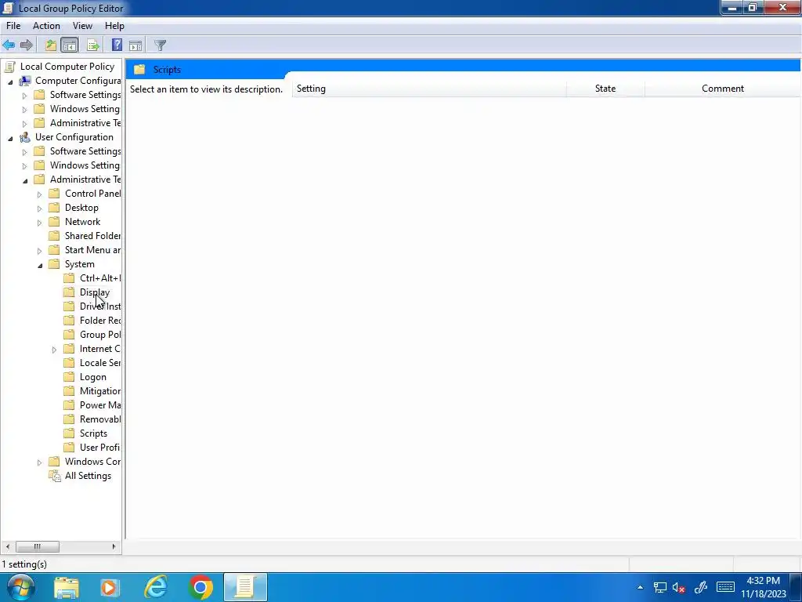Select the Locale Services tree item
The width and height of the screenshot is (802, 602).
pos(100,362)
